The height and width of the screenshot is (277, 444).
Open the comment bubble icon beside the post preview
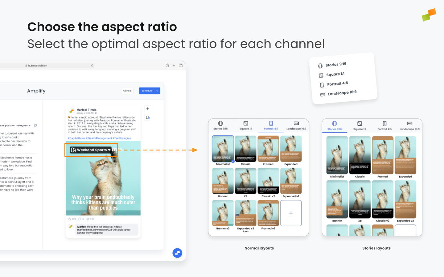[x=148, y=117]
